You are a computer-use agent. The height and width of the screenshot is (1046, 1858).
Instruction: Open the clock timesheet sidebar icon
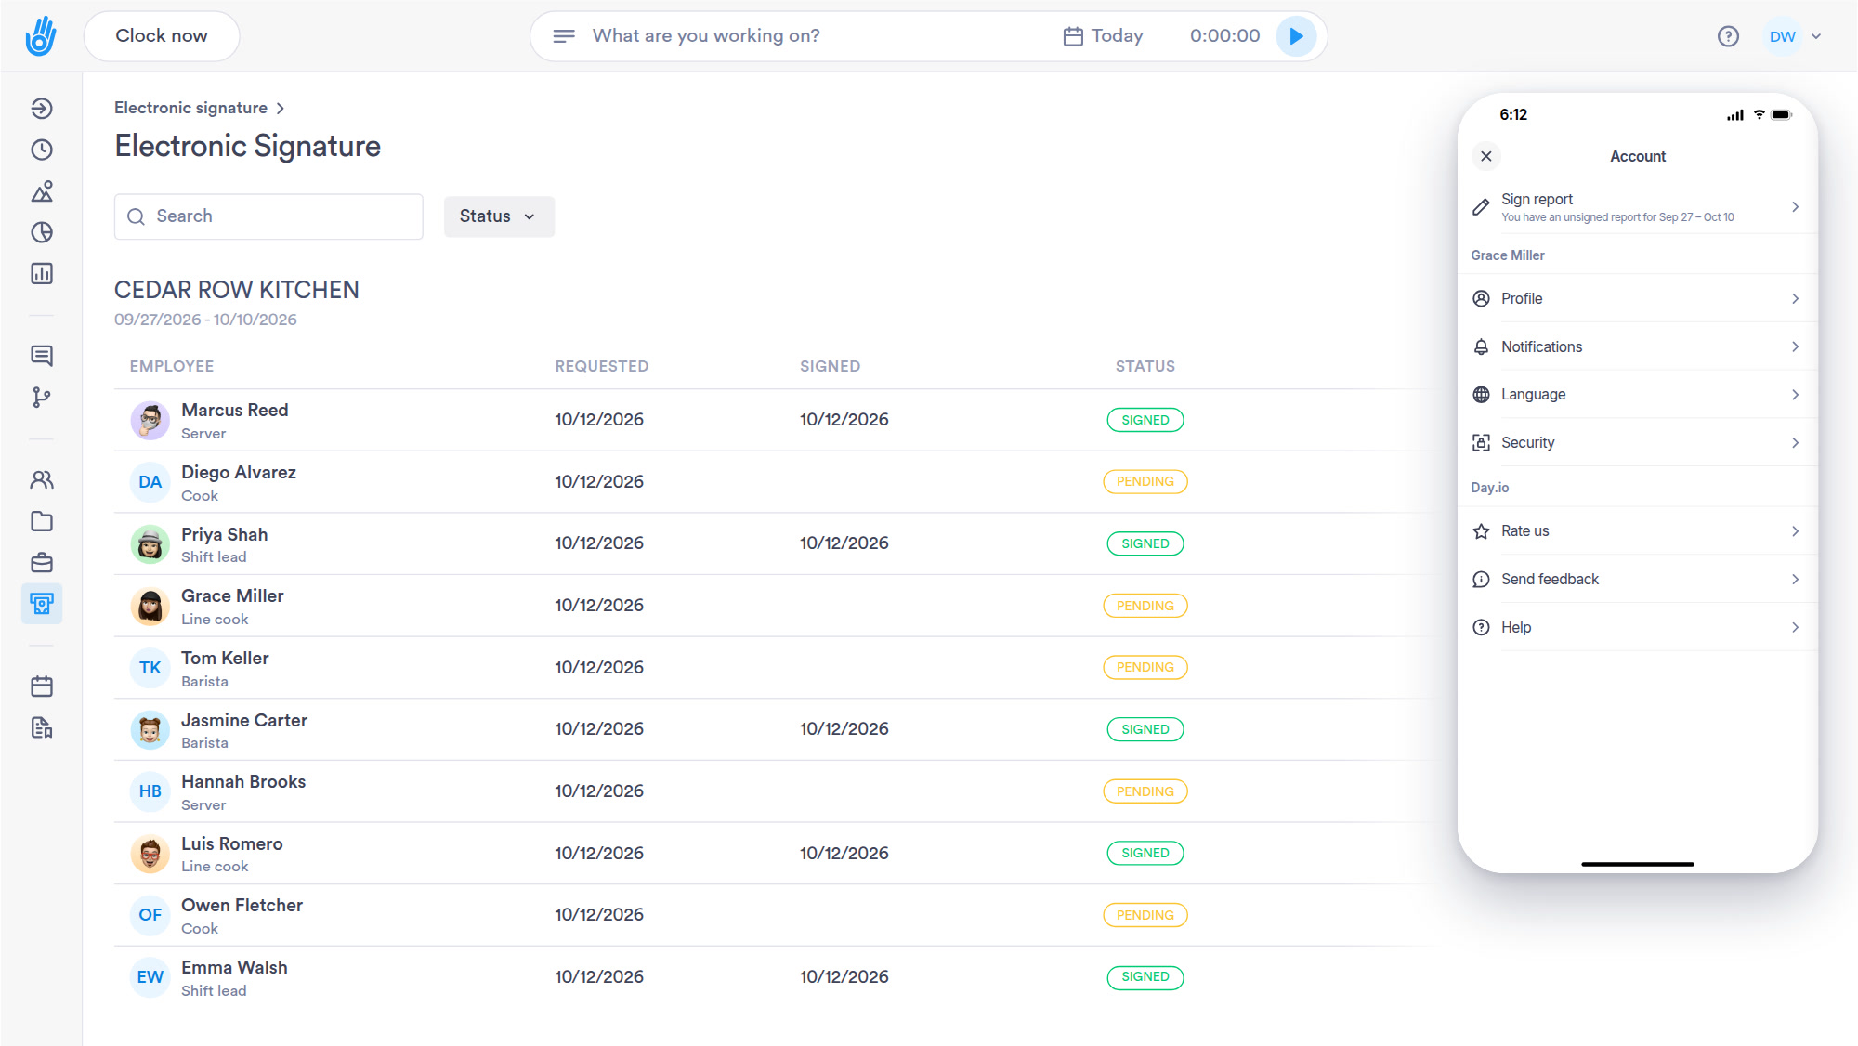(42, 150)
